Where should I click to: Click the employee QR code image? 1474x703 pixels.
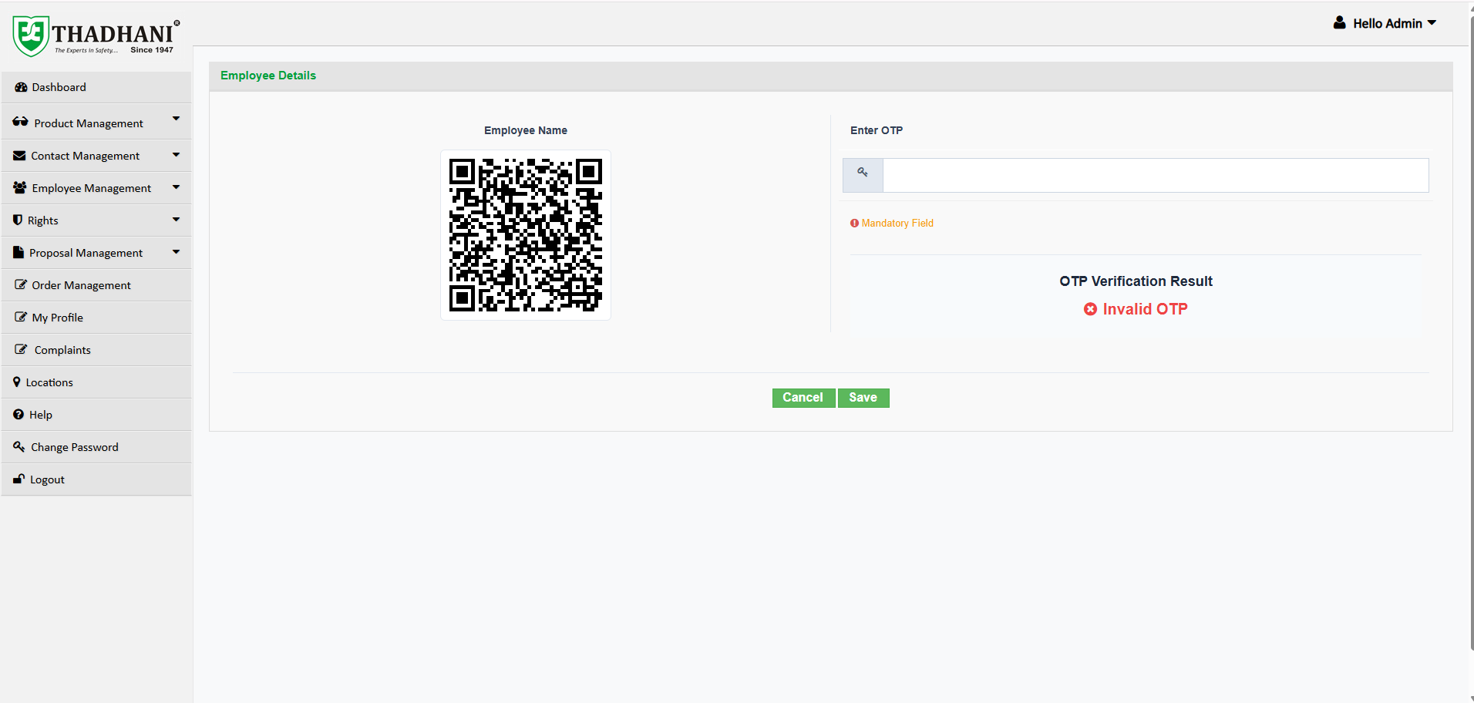tap(526, 235)
